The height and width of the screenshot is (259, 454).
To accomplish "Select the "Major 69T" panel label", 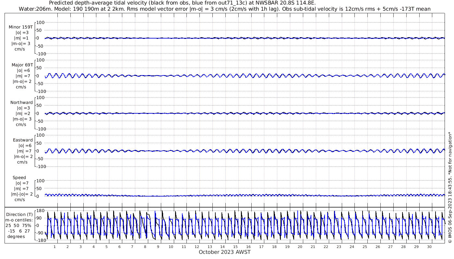I will [22, 65].
